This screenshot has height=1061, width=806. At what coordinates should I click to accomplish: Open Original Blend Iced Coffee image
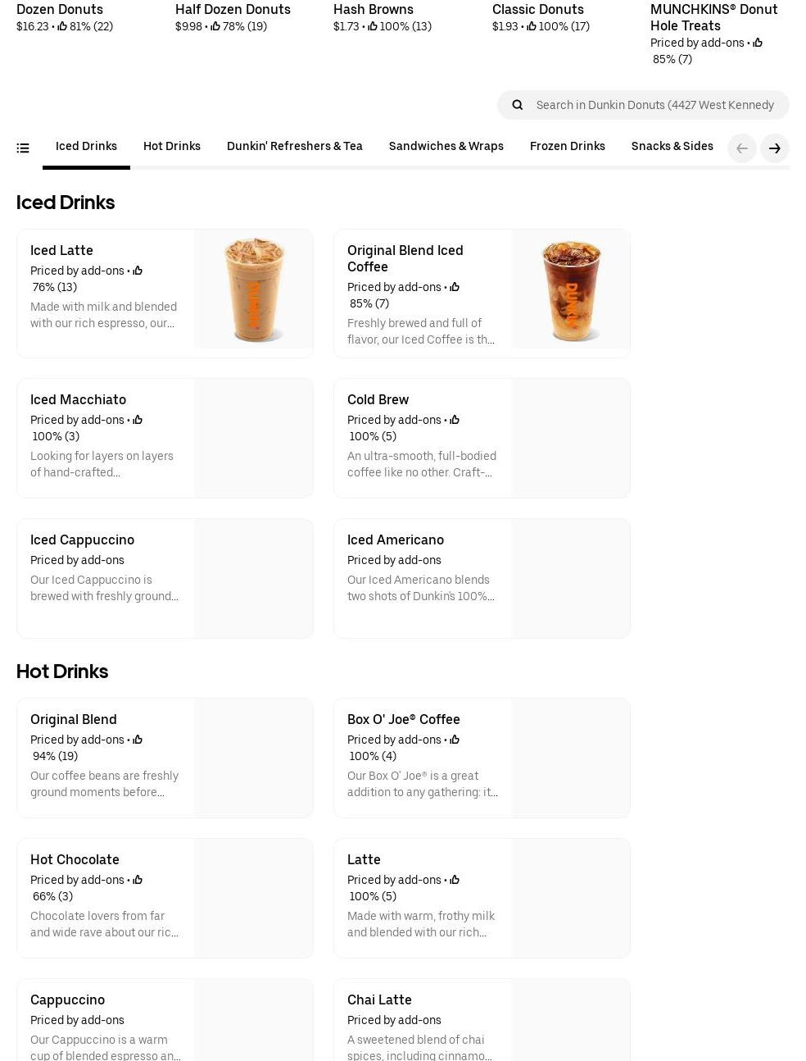tap(571, 289)
